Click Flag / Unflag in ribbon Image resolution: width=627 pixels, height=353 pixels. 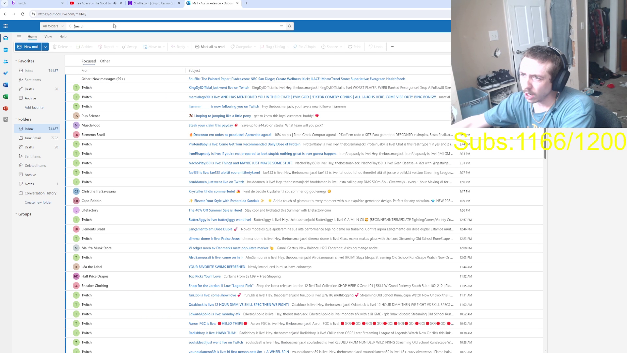273,47
